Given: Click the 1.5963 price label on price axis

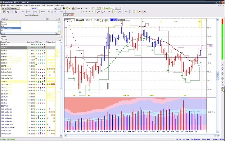Looking at the screenshot, I should [x=210, y=46].
